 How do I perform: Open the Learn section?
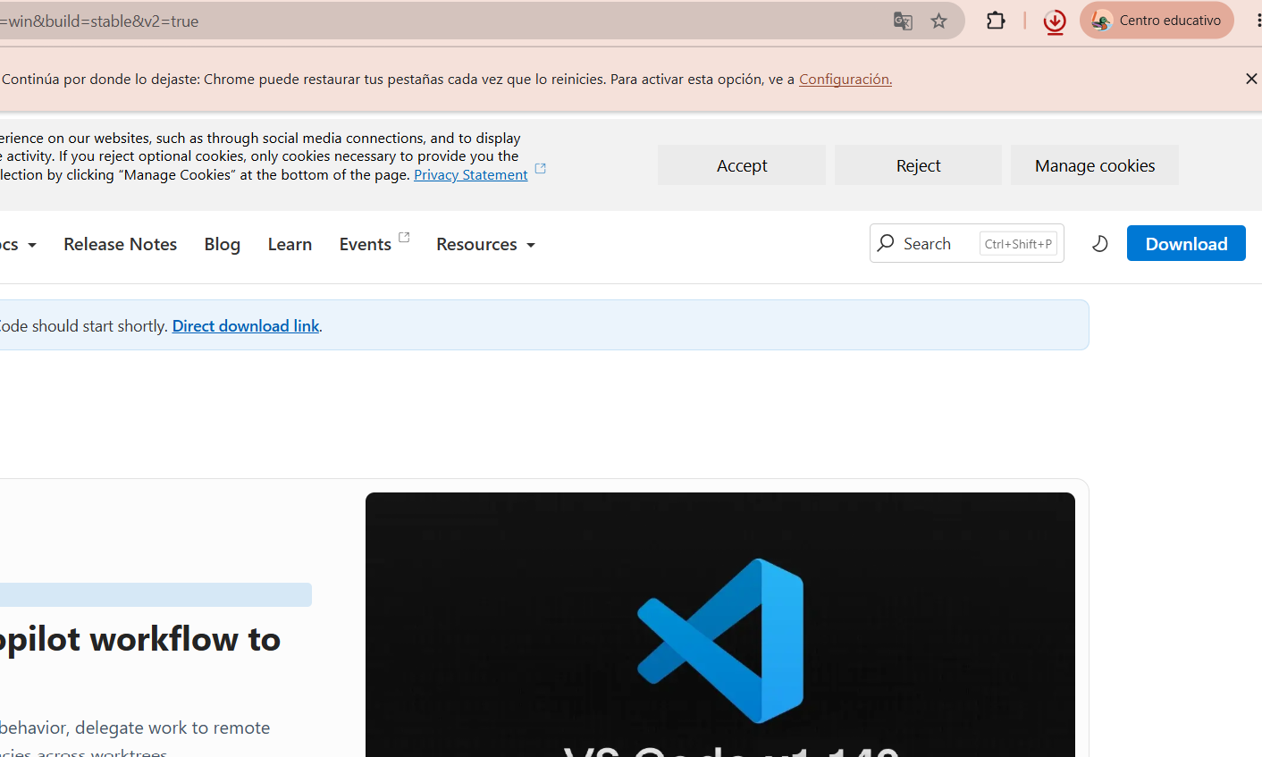[x=290, y=244]
